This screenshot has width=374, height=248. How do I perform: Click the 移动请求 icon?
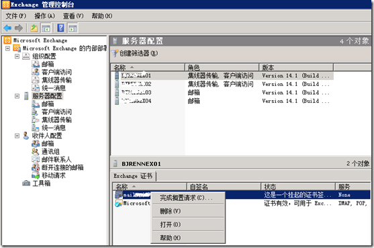tap(36, 175)
